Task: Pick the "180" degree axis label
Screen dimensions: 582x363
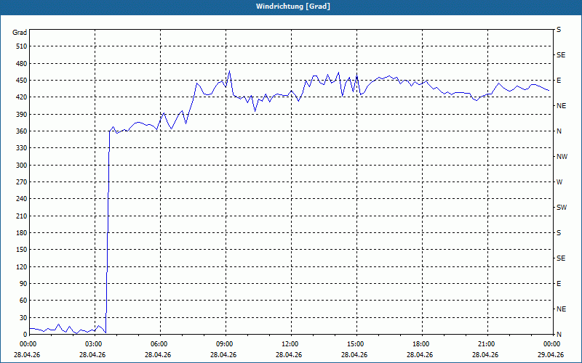Action: click(x=22, y=233)
